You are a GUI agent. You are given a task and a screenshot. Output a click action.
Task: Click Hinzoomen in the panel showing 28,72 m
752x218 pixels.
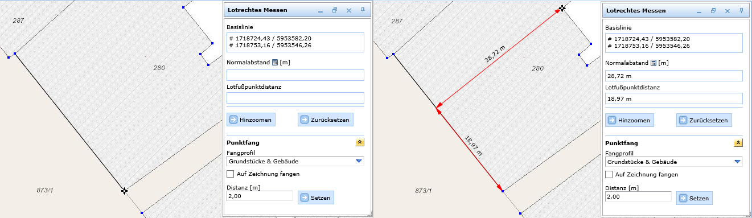(630, 120)
